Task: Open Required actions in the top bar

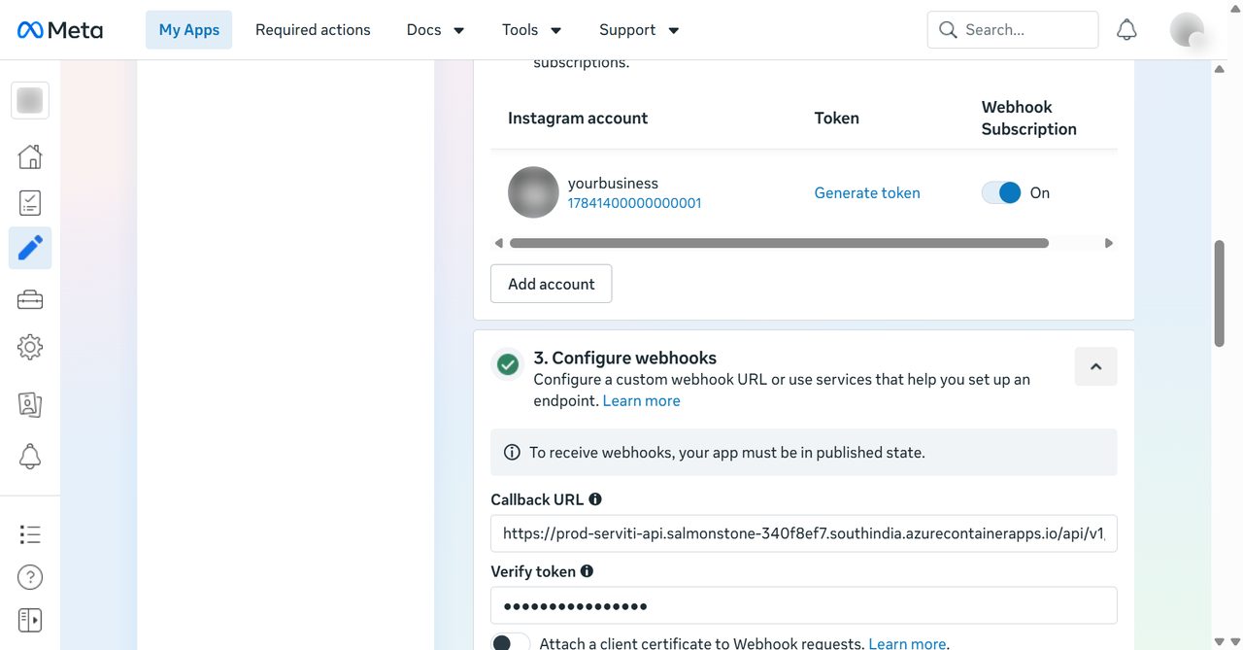Action: (313, 30)
